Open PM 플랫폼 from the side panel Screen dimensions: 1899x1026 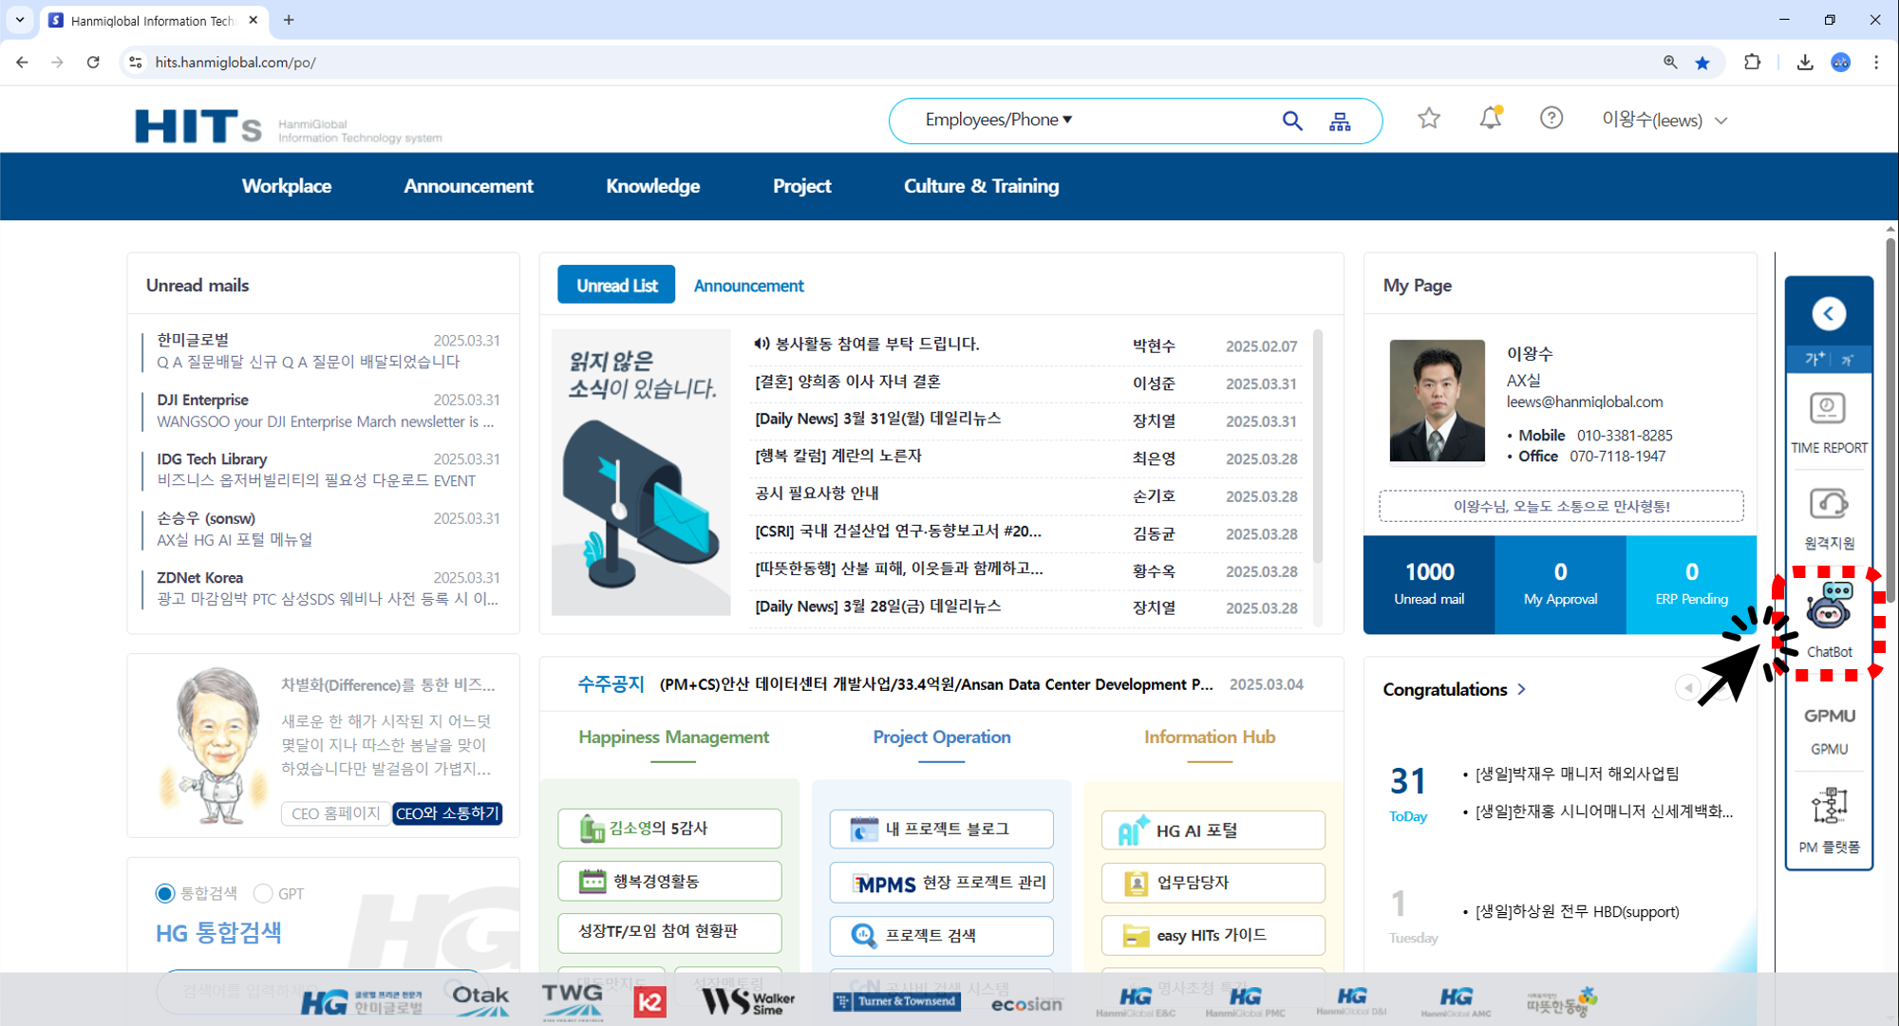(1829, 820)
